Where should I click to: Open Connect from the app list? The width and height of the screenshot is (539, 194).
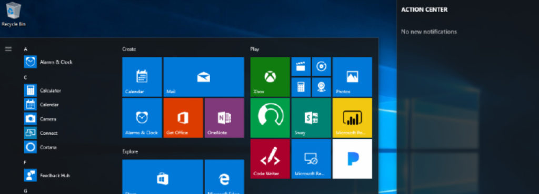pos(41,133)
